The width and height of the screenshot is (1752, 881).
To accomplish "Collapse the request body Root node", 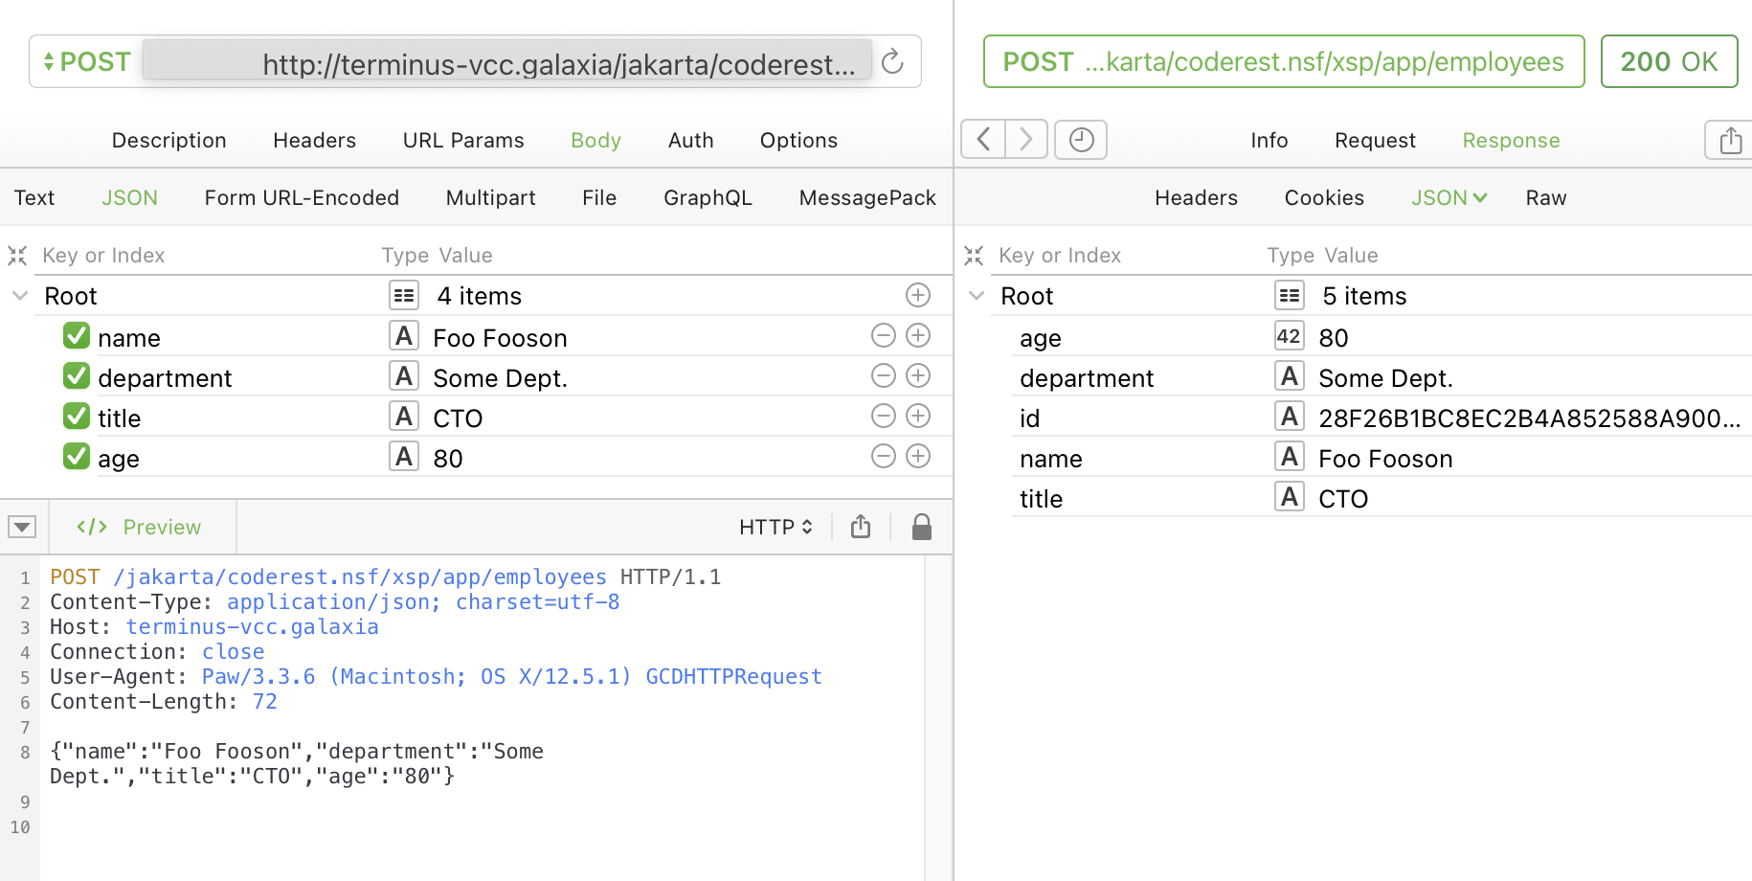I will point(20,296).
